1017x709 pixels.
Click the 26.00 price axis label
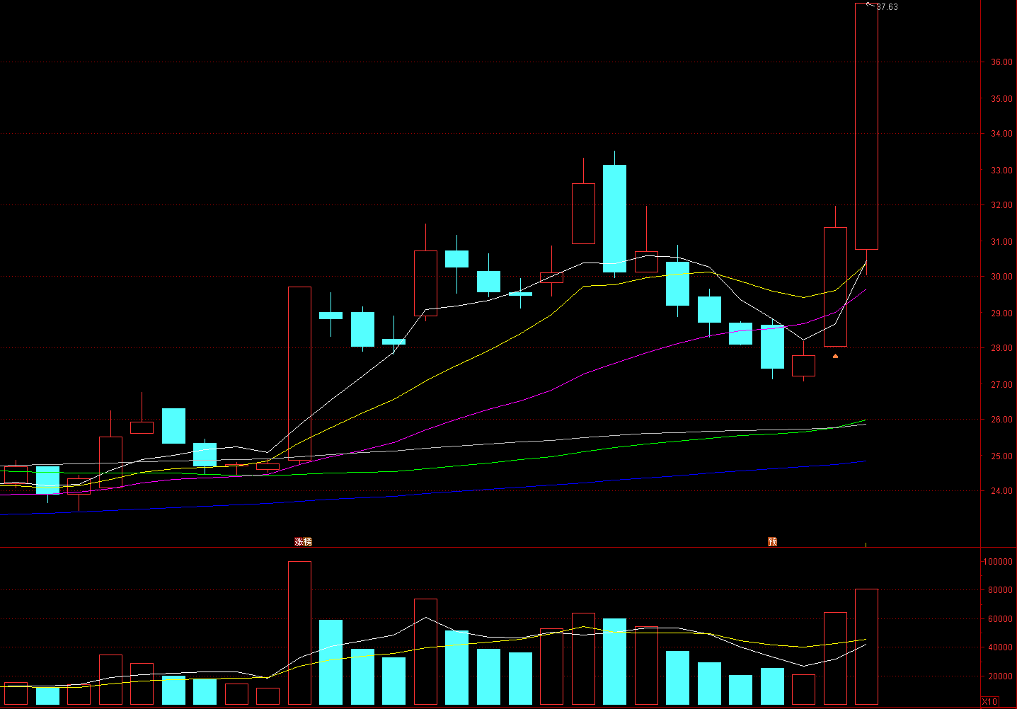click(x=1001, y=420)
